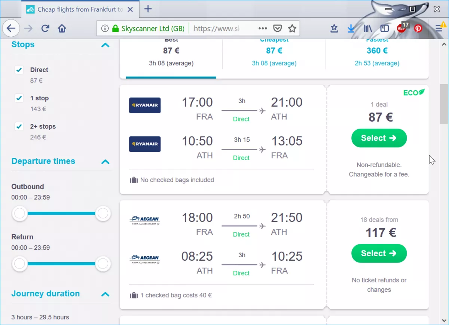The height and width of the screenshot is (325, 449).
Task: Maximize the Firefox window
Action: pyautogui.click(x=412, y=9)
